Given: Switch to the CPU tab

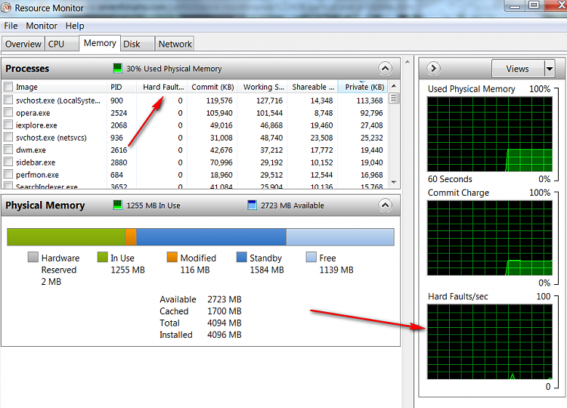Looking at the screenshot, I should click(x=62, y=44).
